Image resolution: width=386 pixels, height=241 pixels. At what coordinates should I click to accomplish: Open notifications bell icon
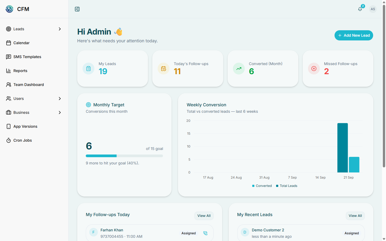tap(360, 9)
